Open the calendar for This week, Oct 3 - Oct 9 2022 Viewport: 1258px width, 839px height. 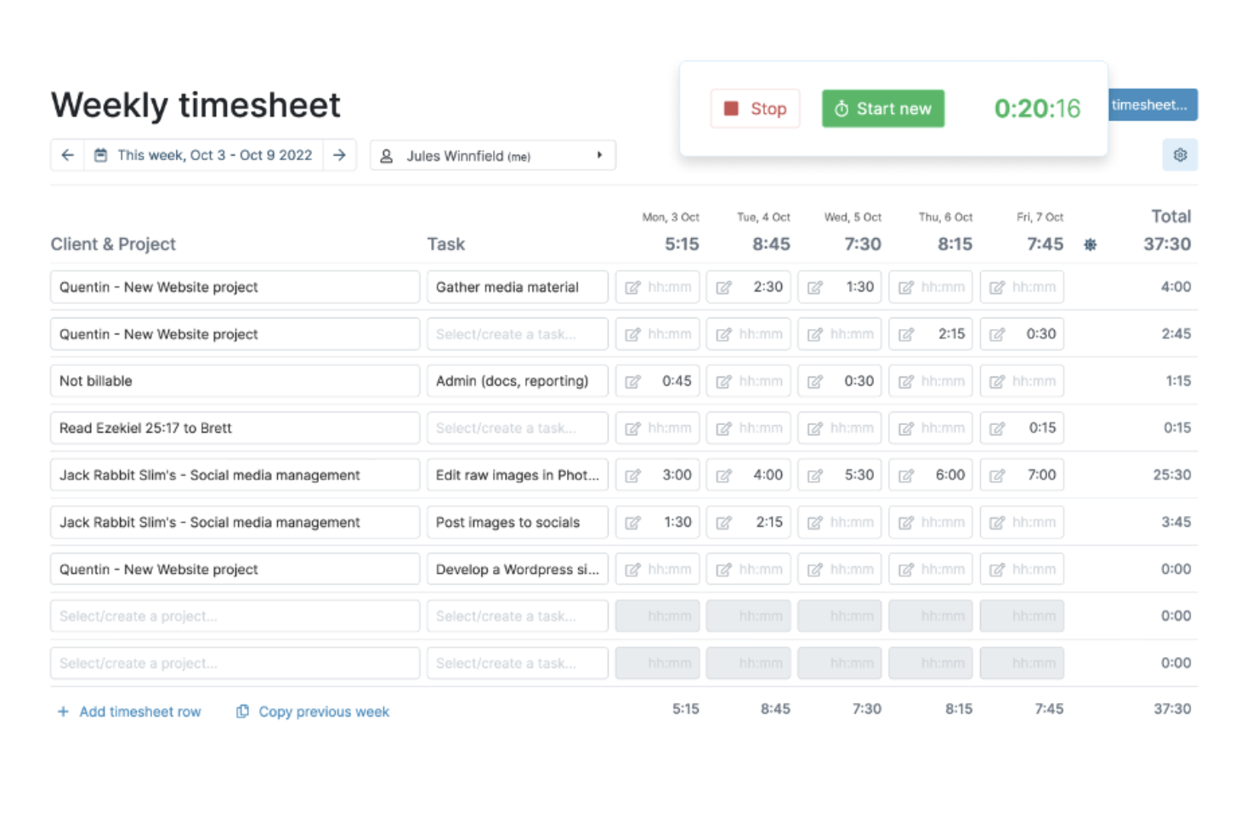click(x=203, y=156)
